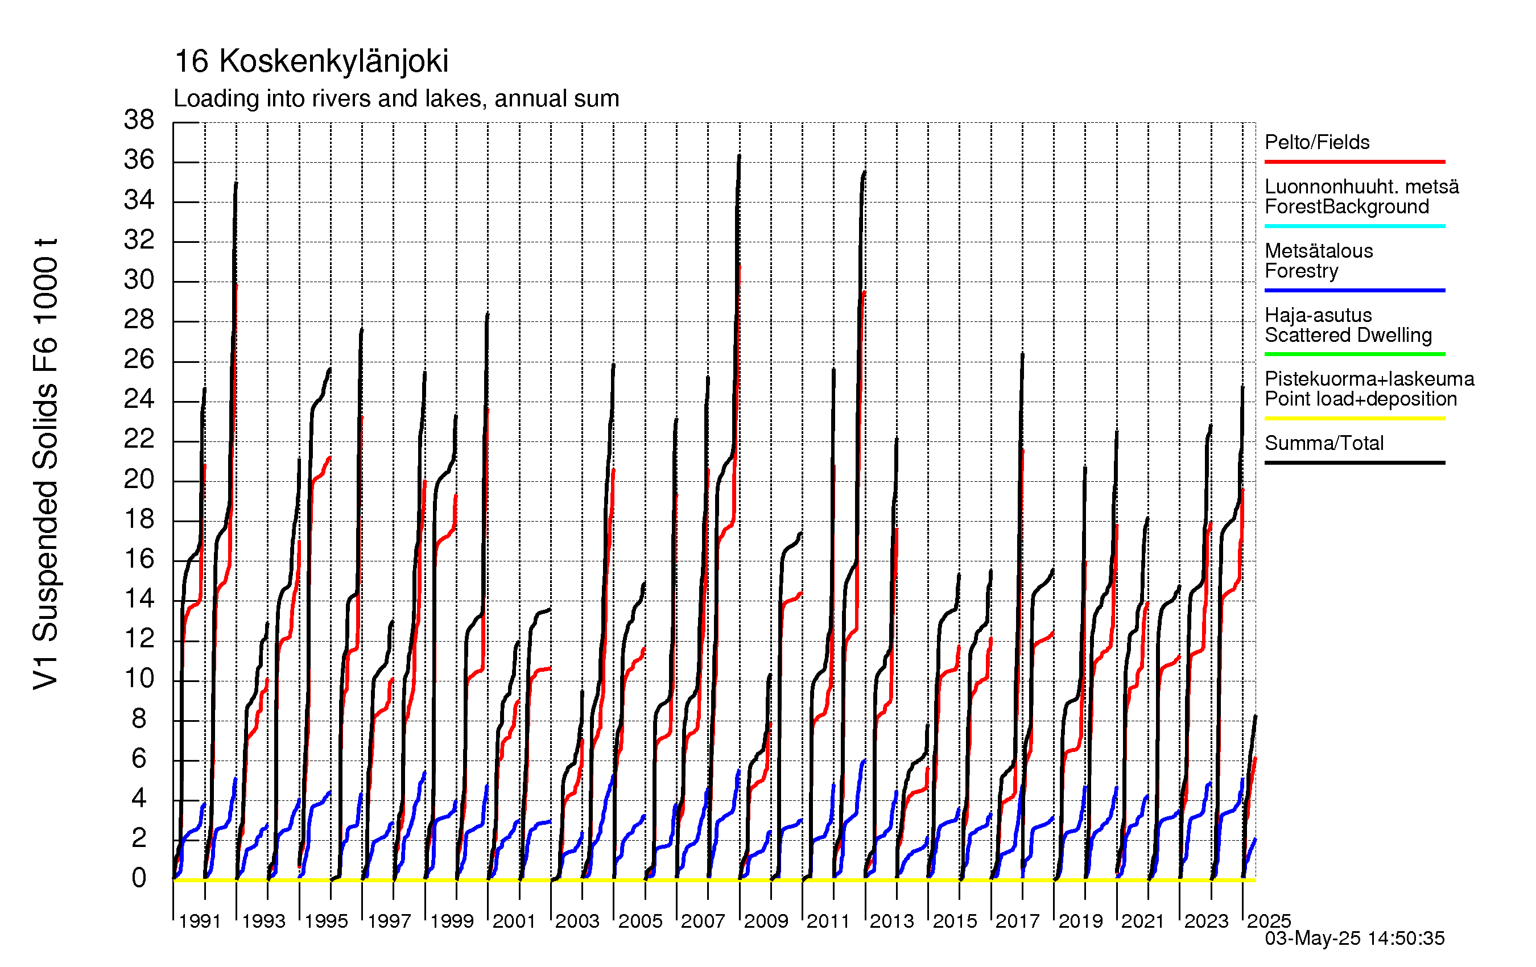
Task: Select the 'Scattered Dwelling' legend label
Action: point(1348,335)
